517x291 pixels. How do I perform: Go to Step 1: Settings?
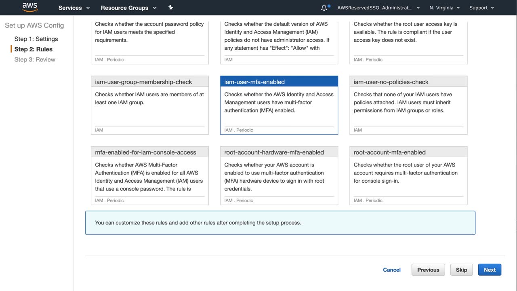[x=36, y=39]
